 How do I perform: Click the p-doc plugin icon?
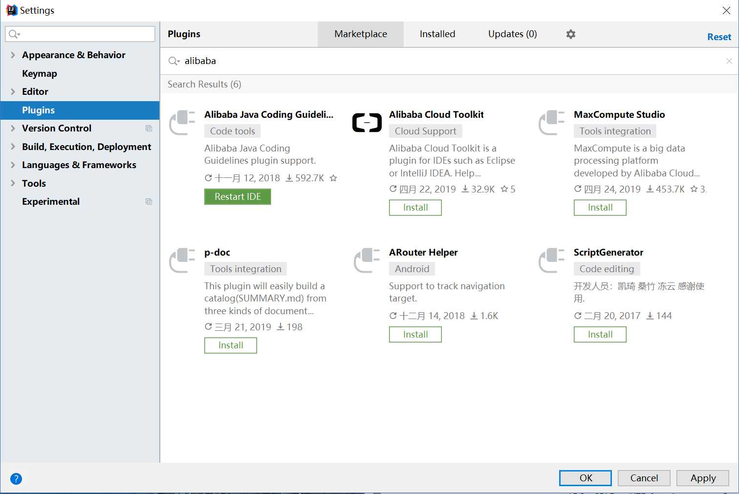point(182,260)
